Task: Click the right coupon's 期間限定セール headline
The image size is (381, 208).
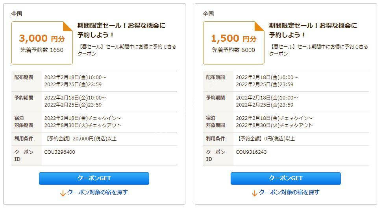Action: (x=313, y=30)
